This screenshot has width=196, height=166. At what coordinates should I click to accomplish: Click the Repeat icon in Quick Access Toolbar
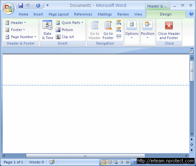[x=38, y=5]
